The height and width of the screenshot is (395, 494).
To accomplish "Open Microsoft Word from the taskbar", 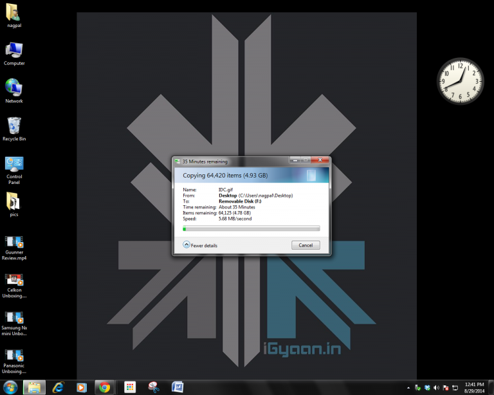I will 177,387.
